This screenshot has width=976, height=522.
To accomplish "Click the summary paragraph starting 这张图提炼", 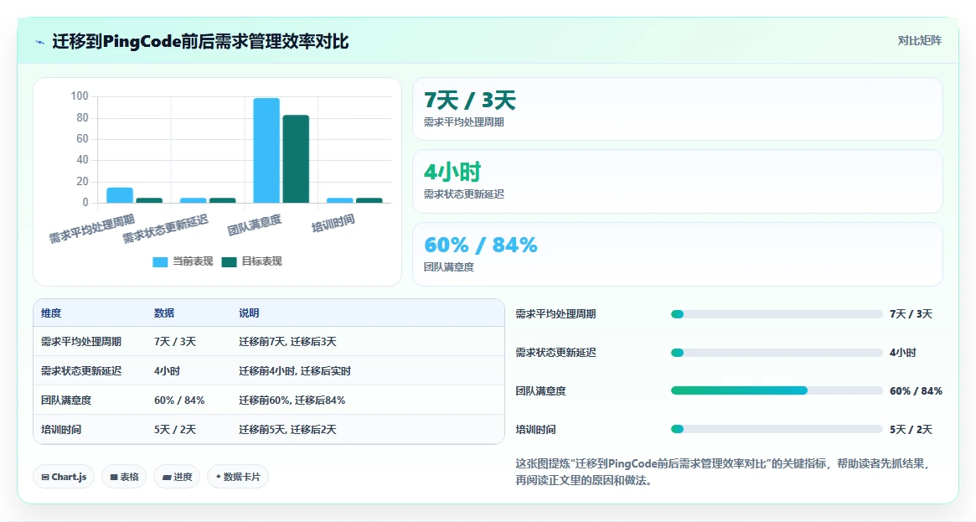I will [723, 472].
